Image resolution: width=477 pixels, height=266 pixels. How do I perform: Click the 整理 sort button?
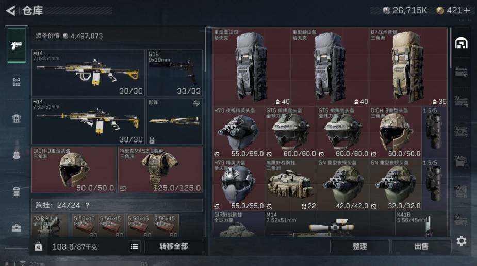click(x=359, y=246)
